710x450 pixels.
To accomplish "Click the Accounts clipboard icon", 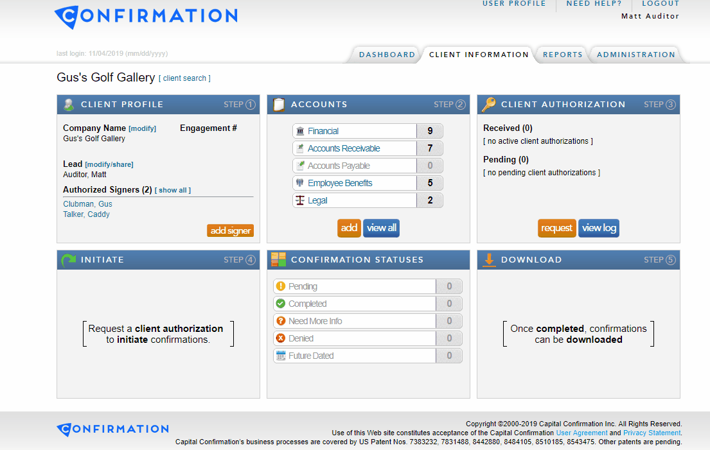I will click(x=279, y=105).
